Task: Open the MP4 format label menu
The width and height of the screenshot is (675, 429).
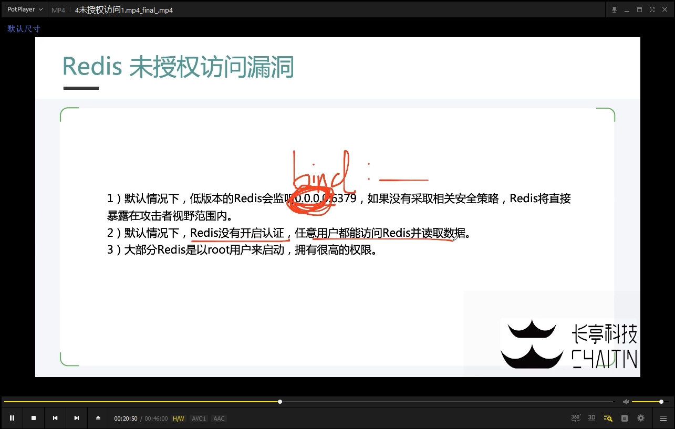Action: tap(58, 9)
